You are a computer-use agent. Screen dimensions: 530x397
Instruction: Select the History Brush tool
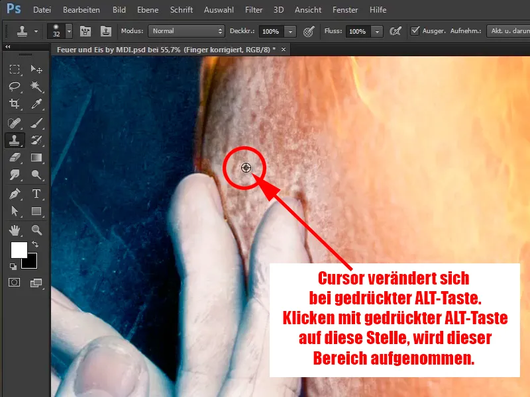tap(36, 140)
